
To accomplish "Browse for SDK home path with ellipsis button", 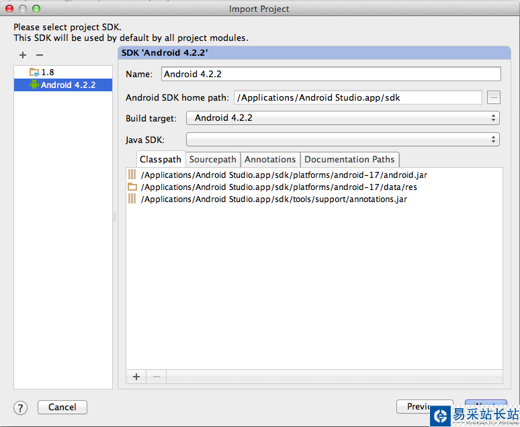I will click(x=494, y=97).
